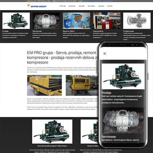
Task: Click the Zastupništva heading
Action: coord(98,31)
